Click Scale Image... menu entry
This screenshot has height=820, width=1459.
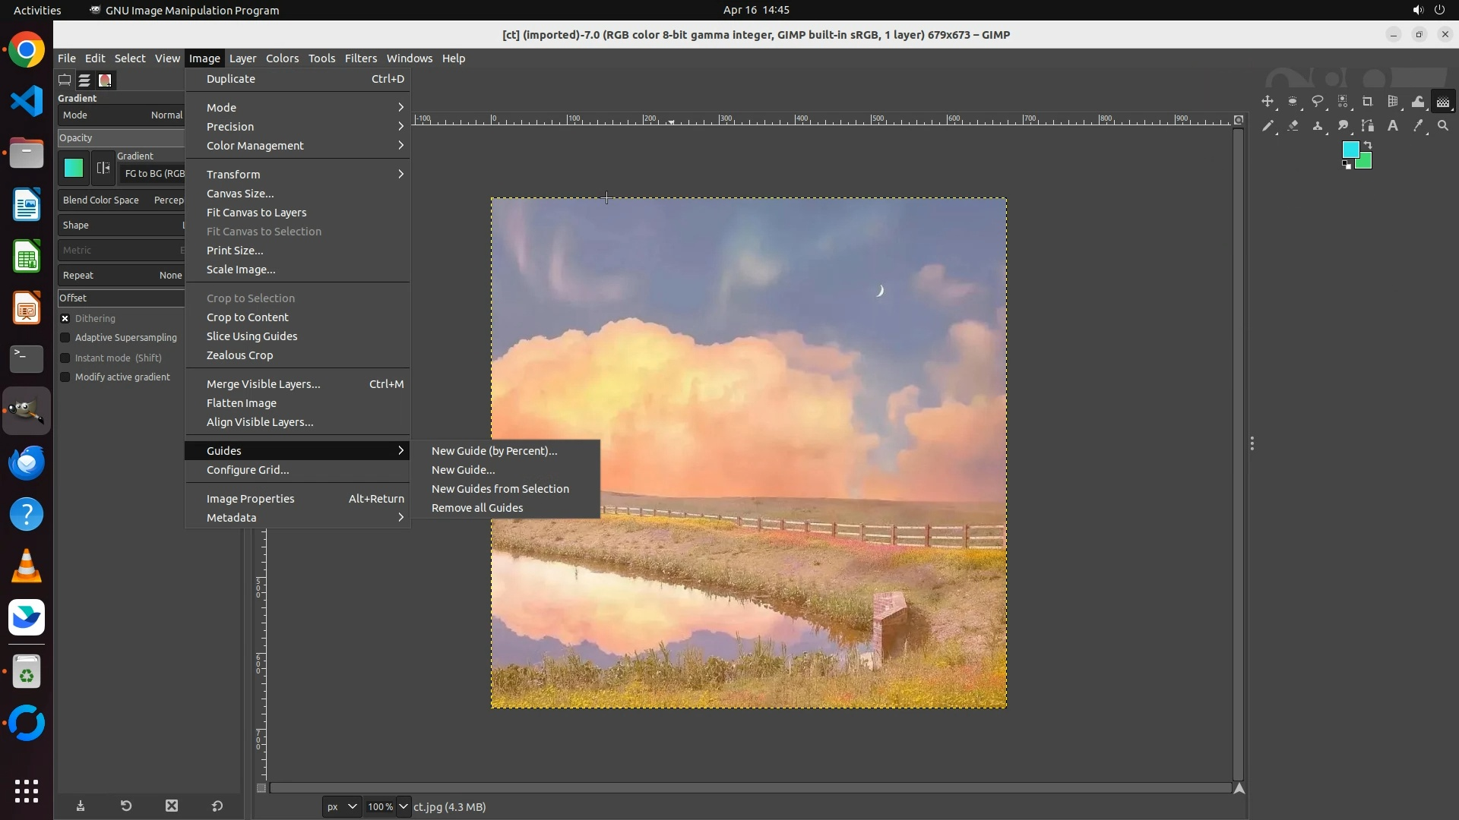click(x=241, y=270)
